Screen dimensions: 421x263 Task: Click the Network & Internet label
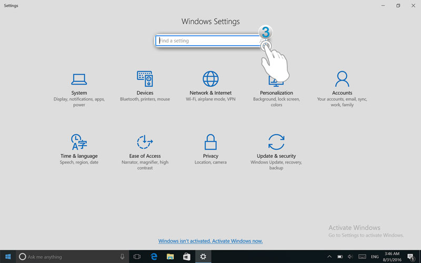(210, 93)
